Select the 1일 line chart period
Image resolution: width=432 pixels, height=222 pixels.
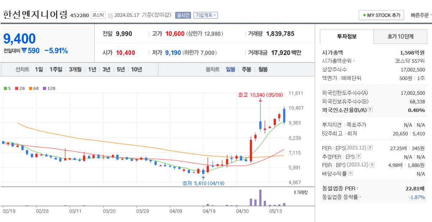point(39,70)
